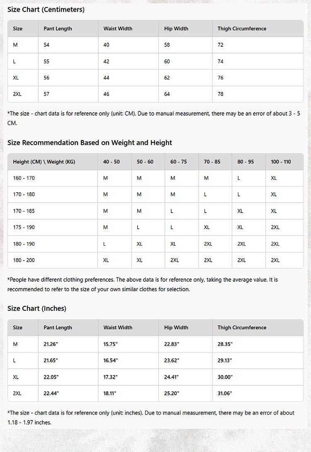Click the 17.32" waist width cell

[111, 377]
